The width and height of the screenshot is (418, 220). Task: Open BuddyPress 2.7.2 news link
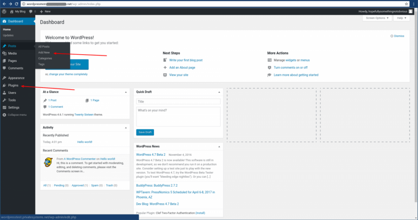157,185
